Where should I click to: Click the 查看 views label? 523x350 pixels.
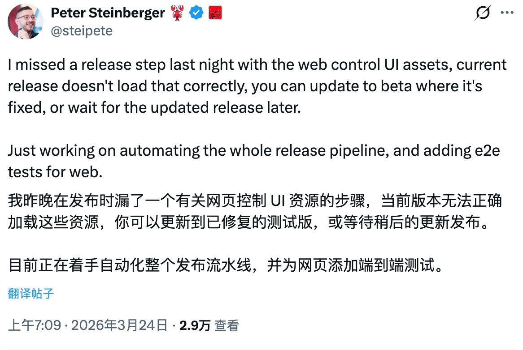pos(226,325)
